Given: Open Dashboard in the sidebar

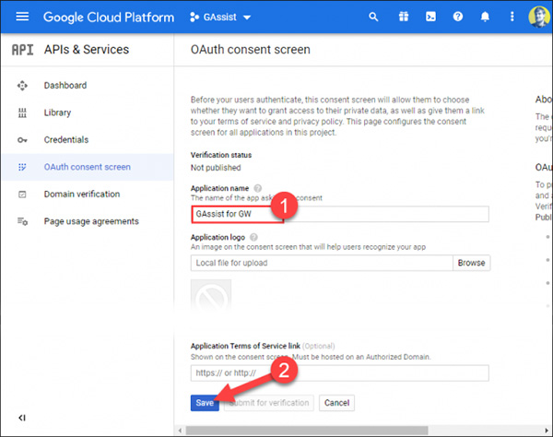Looking at the screenshot, I should pos(65,86).
